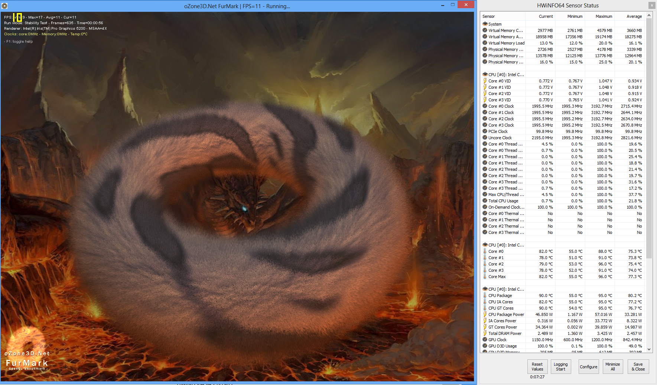Image resolution: width=657 pixels, height=385 pixels.
Task: Select the CPU Package Power row label
Action: (506, 314)
